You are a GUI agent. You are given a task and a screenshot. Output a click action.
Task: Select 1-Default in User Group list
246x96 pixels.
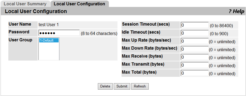click(x=49, y=41)
